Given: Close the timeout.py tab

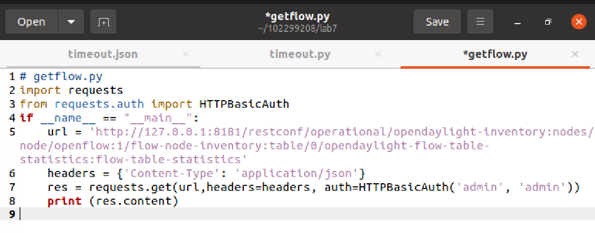Looking at the screenshot, I should (x=379, y=54).
